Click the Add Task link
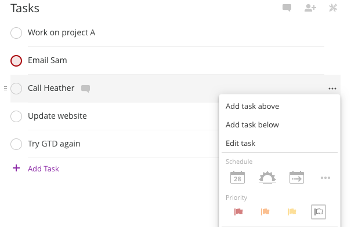This screenshot has width=351, height=227. pyautogui.click(x=43, y=169)
